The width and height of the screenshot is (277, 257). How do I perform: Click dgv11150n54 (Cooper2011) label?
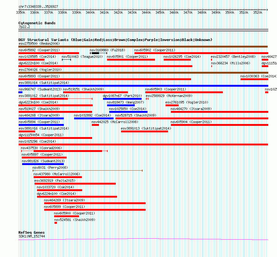(x=41, y=135)
